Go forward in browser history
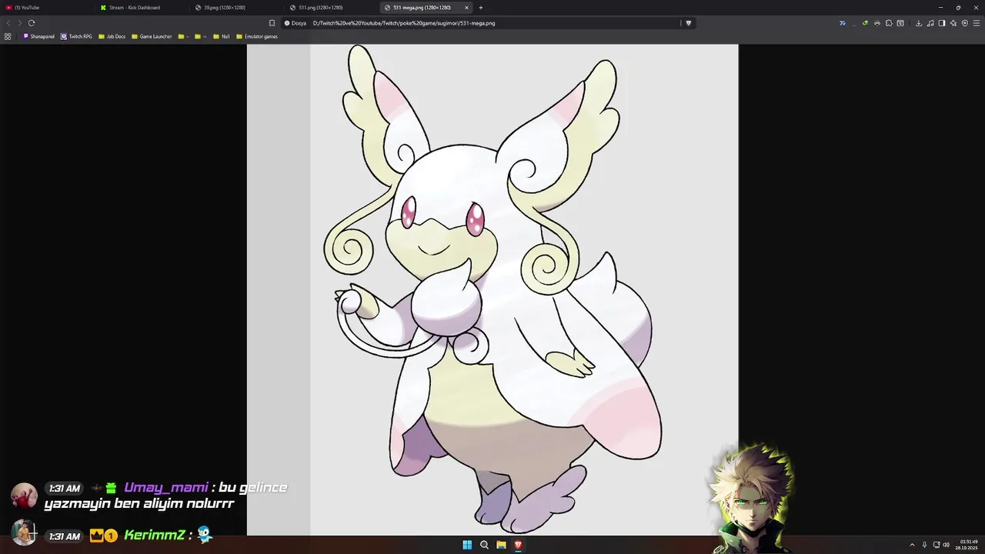 (x=20, y=23)
